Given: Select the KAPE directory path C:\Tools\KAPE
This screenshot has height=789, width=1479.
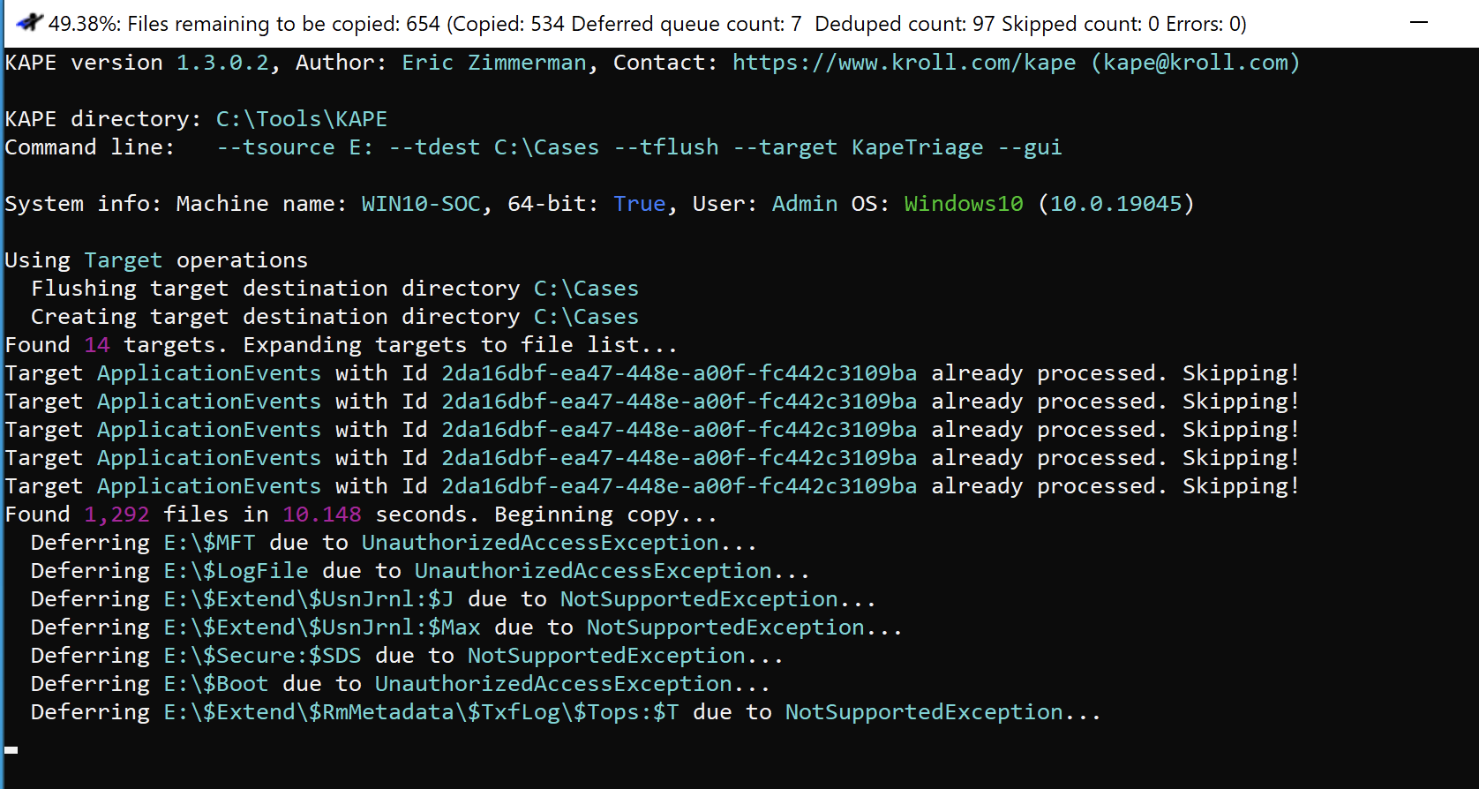Looking at the screenshot, I should click(x=302, y=119).
